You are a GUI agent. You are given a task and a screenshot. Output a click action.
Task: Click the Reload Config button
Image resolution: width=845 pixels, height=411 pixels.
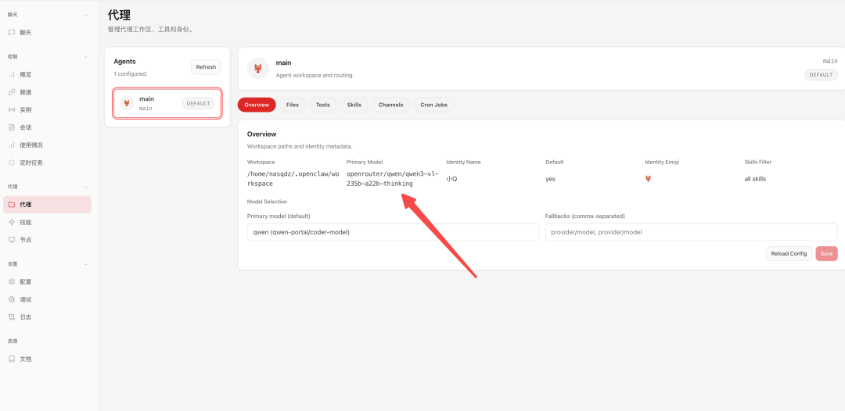coord(789,253)
